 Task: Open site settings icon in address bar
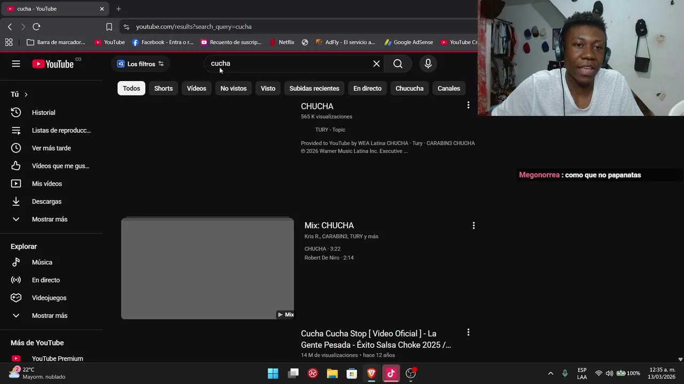(x=126, y=27)
